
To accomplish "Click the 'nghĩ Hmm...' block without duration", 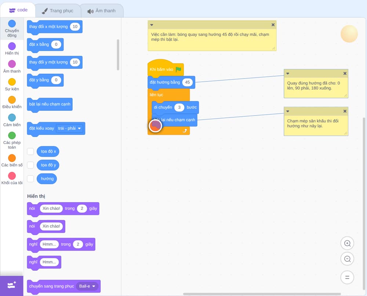I will [x=44, y=262].
